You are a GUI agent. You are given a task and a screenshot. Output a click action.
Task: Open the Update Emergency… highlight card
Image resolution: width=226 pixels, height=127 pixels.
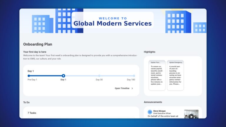pos(175,75)
